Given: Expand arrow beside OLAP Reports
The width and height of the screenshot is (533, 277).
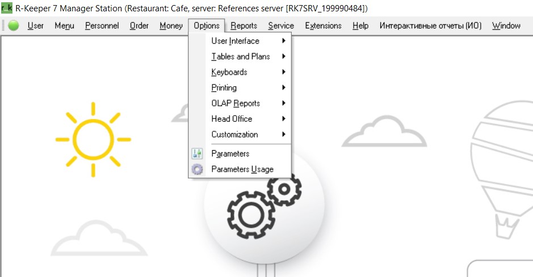Looking at the screenshot, I should coord(283,103).
